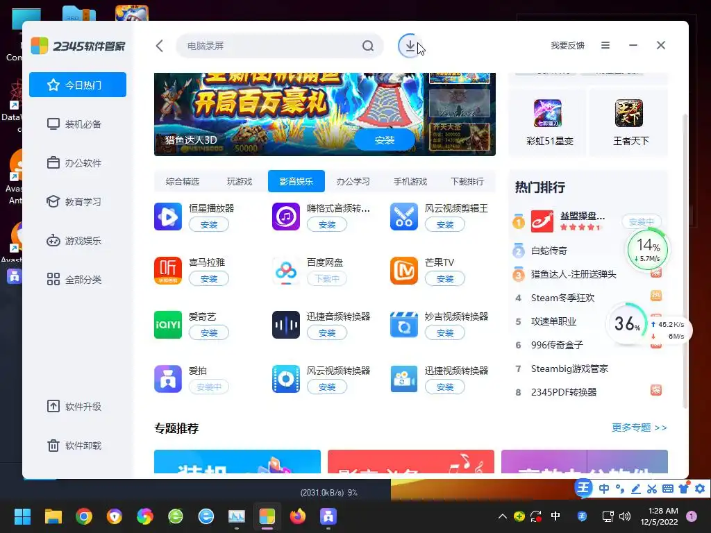The height and width of the screenshot is (533, 711).
Task: Click the 2345软件管家 logo
Action: pos(78,46)
